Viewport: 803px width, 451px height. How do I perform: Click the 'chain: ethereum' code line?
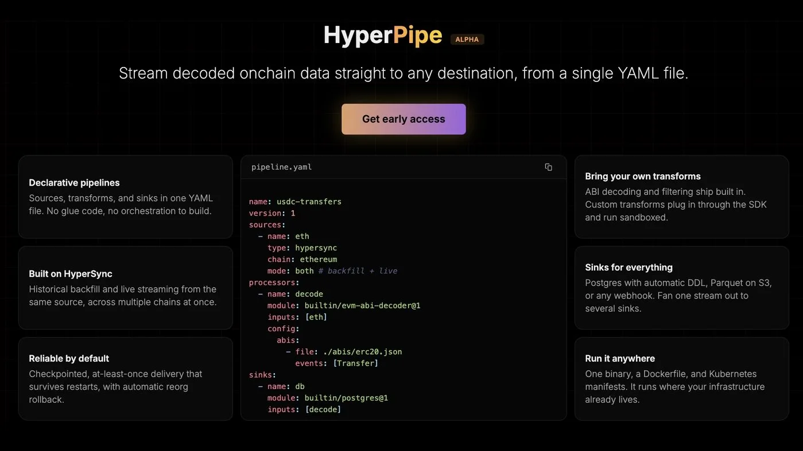tap(302, 260)
